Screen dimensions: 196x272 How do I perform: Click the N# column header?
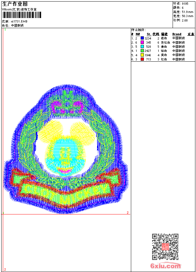(138, 34)
